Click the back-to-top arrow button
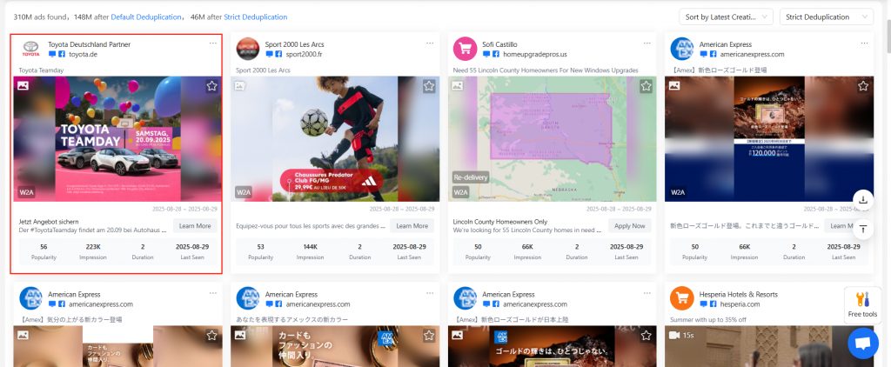 pos(862,229)
